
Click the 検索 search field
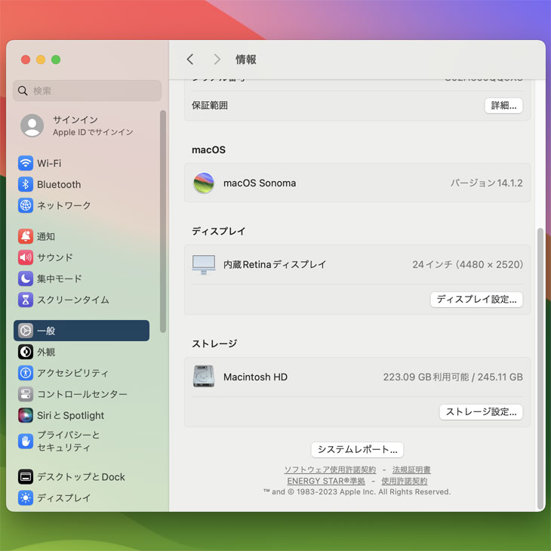click(x=87, y=91)
